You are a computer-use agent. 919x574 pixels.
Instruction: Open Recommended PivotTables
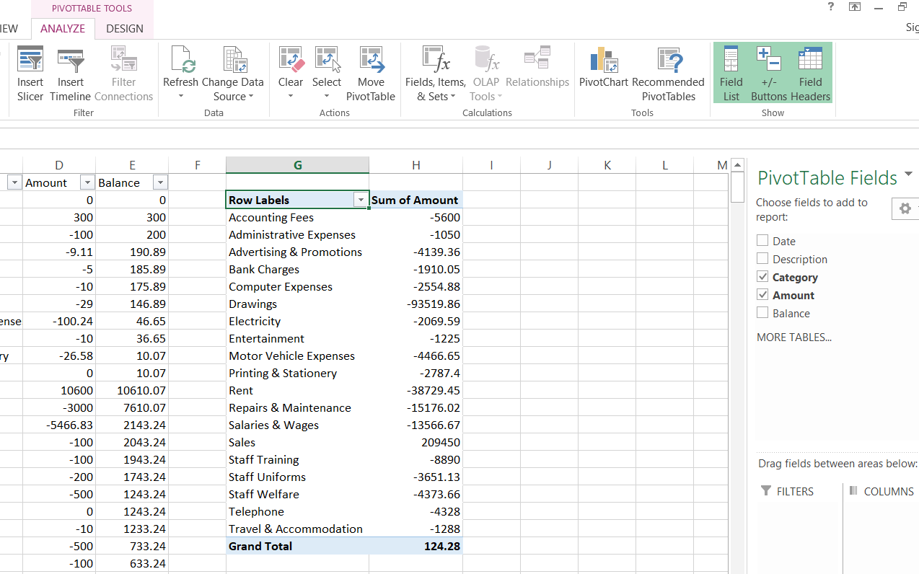pyautogui.click(x=668, y=72)
